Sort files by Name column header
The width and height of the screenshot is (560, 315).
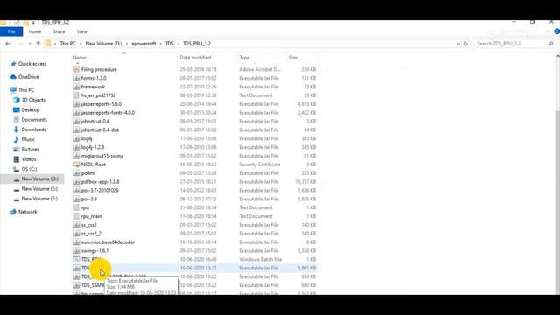point(80,58)
